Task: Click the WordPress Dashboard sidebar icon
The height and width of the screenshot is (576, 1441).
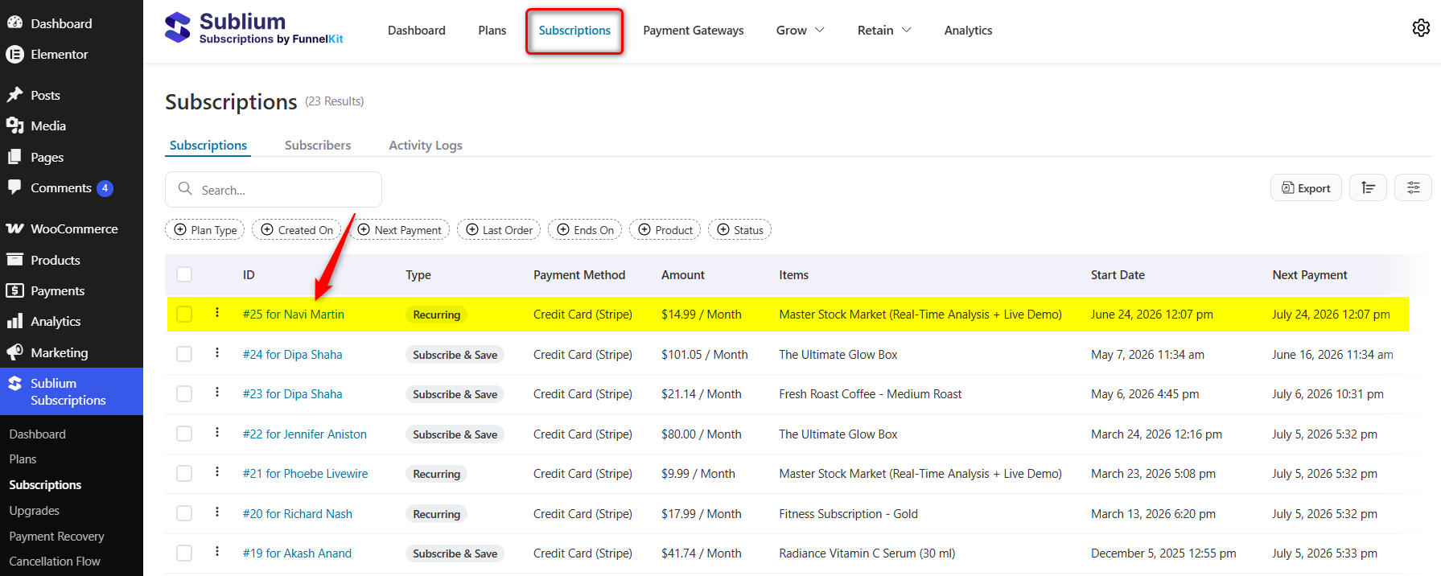Action: pyautogui.click(x=14, y=23)
